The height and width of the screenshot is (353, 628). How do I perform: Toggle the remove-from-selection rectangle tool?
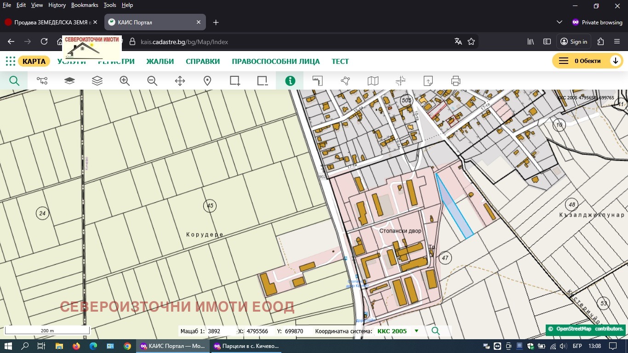263,81
